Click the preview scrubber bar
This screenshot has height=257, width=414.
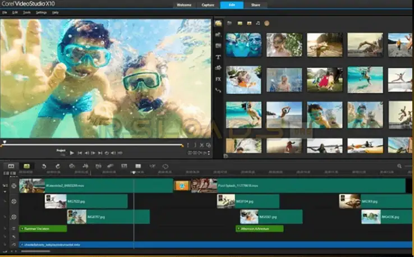(x=92, y=145)
